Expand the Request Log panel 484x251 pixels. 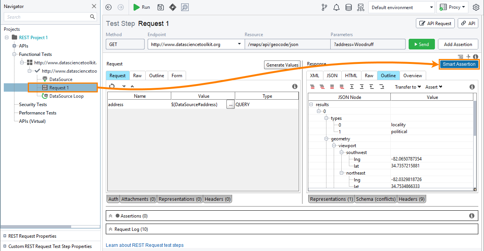tap(111, 229)
